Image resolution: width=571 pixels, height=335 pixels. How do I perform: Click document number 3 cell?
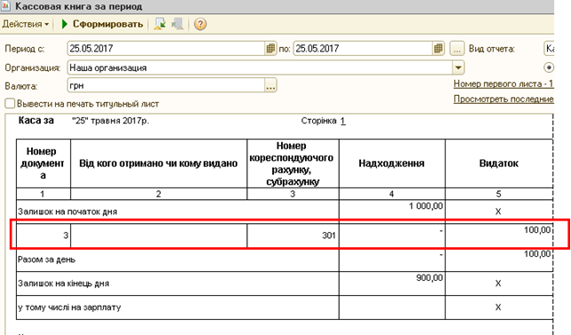pos(43,235)
